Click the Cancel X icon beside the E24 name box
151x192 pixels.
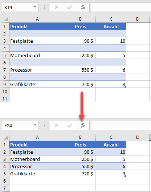click(57, 125)
